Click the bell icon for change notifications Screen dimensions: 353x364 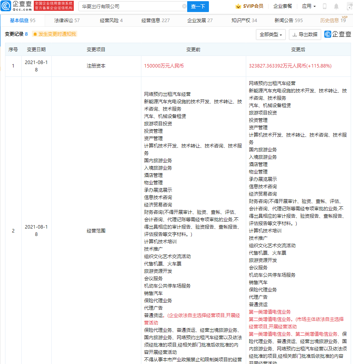pyautogui.click(x=35, y=34)
